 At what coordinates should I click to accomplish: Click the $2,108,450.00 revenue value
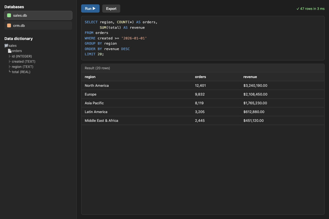[255, 94]
